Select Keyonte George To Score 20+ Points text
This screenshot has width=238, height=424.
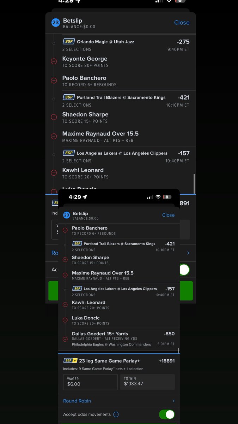[85, 65]
